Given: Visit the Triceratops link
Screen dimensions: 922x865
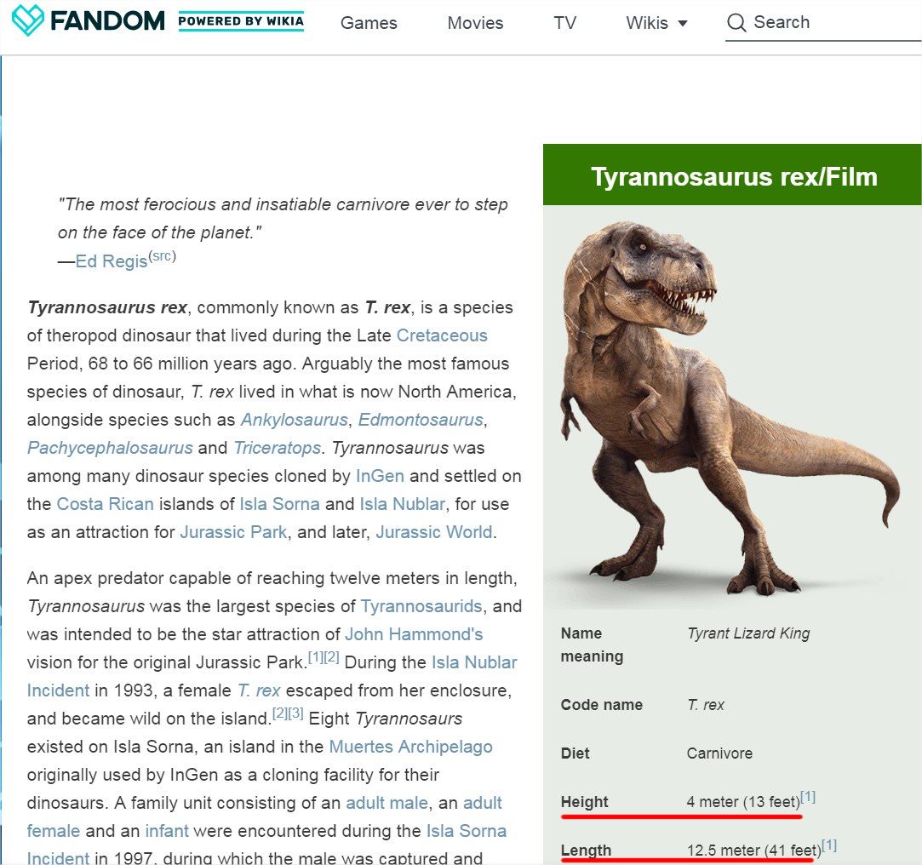Looking at the screenshot, I should coord(277,448).
